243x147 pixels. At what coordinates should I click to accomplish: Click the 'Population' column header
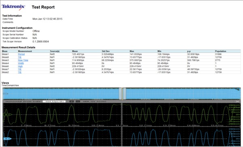[x=221, y=51]
